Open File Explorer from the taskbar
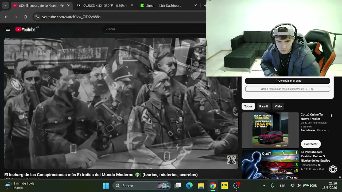342x192 pixels. coord(201,186)
